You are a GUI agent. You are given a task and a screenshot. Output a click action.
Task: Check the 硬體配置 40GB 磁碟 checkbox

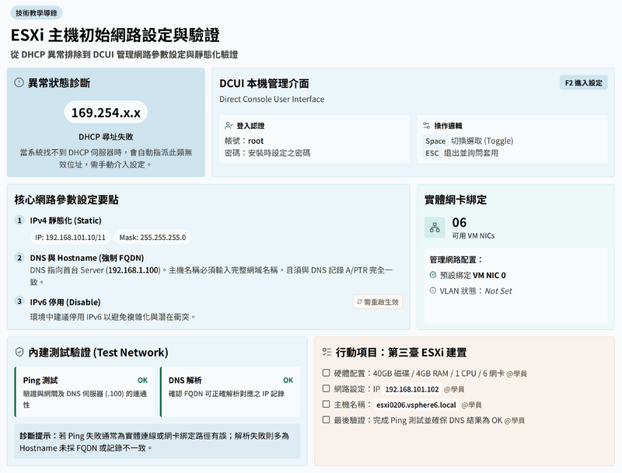tap(327, 374)
